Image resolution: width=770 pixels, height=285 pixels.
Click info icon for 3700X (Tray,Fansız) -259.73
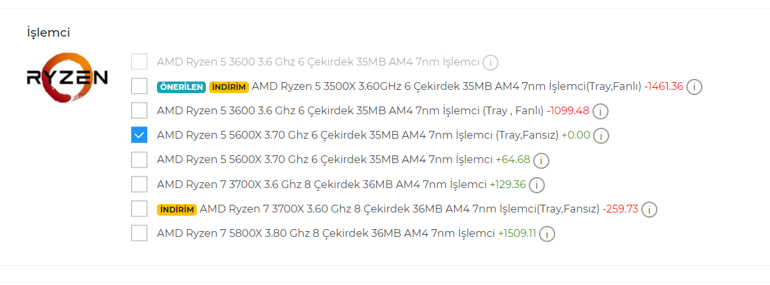click(x=649, y=210)
